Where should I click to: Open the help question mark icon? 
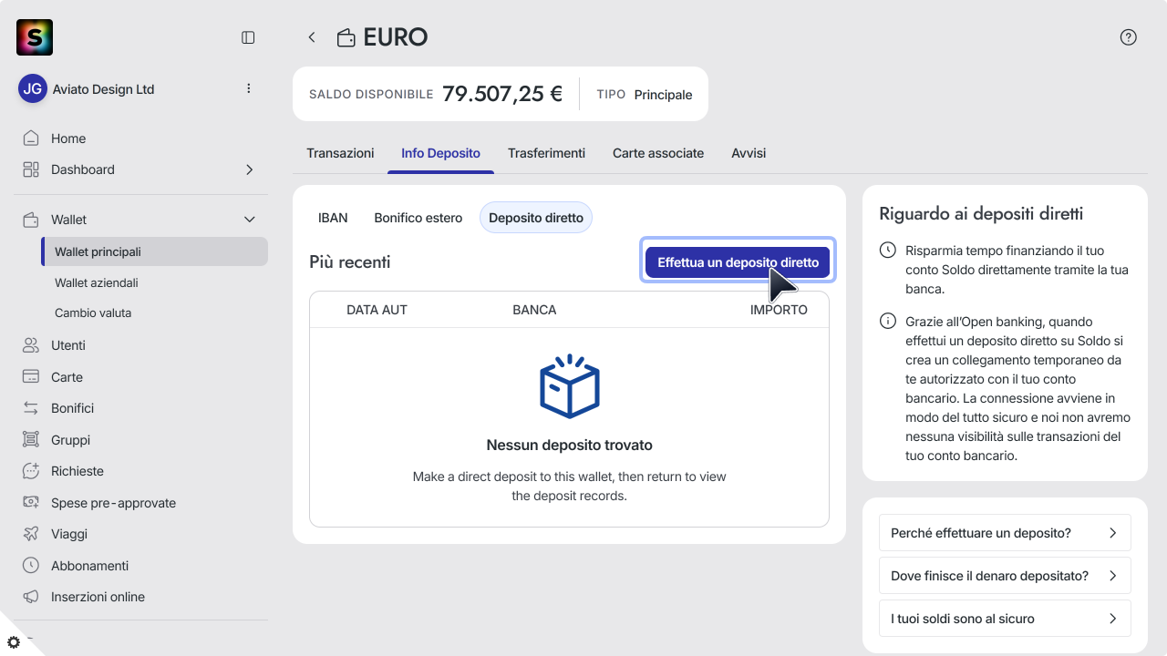(x=1129, y=37)
